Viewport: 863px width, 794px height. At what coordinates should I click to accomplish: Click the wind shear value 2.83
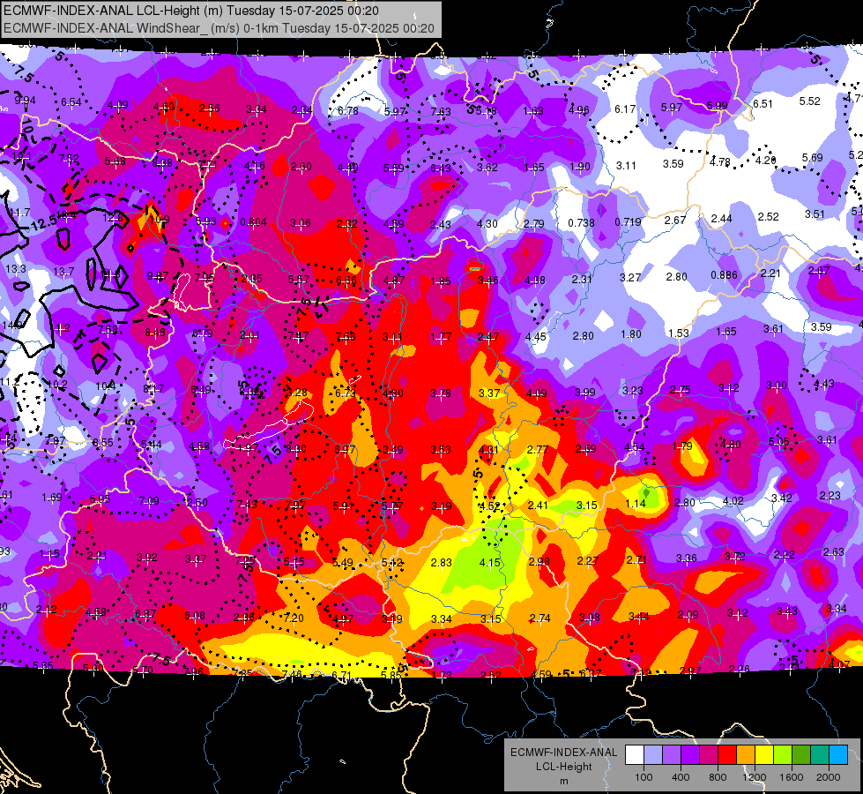point(442,562)
